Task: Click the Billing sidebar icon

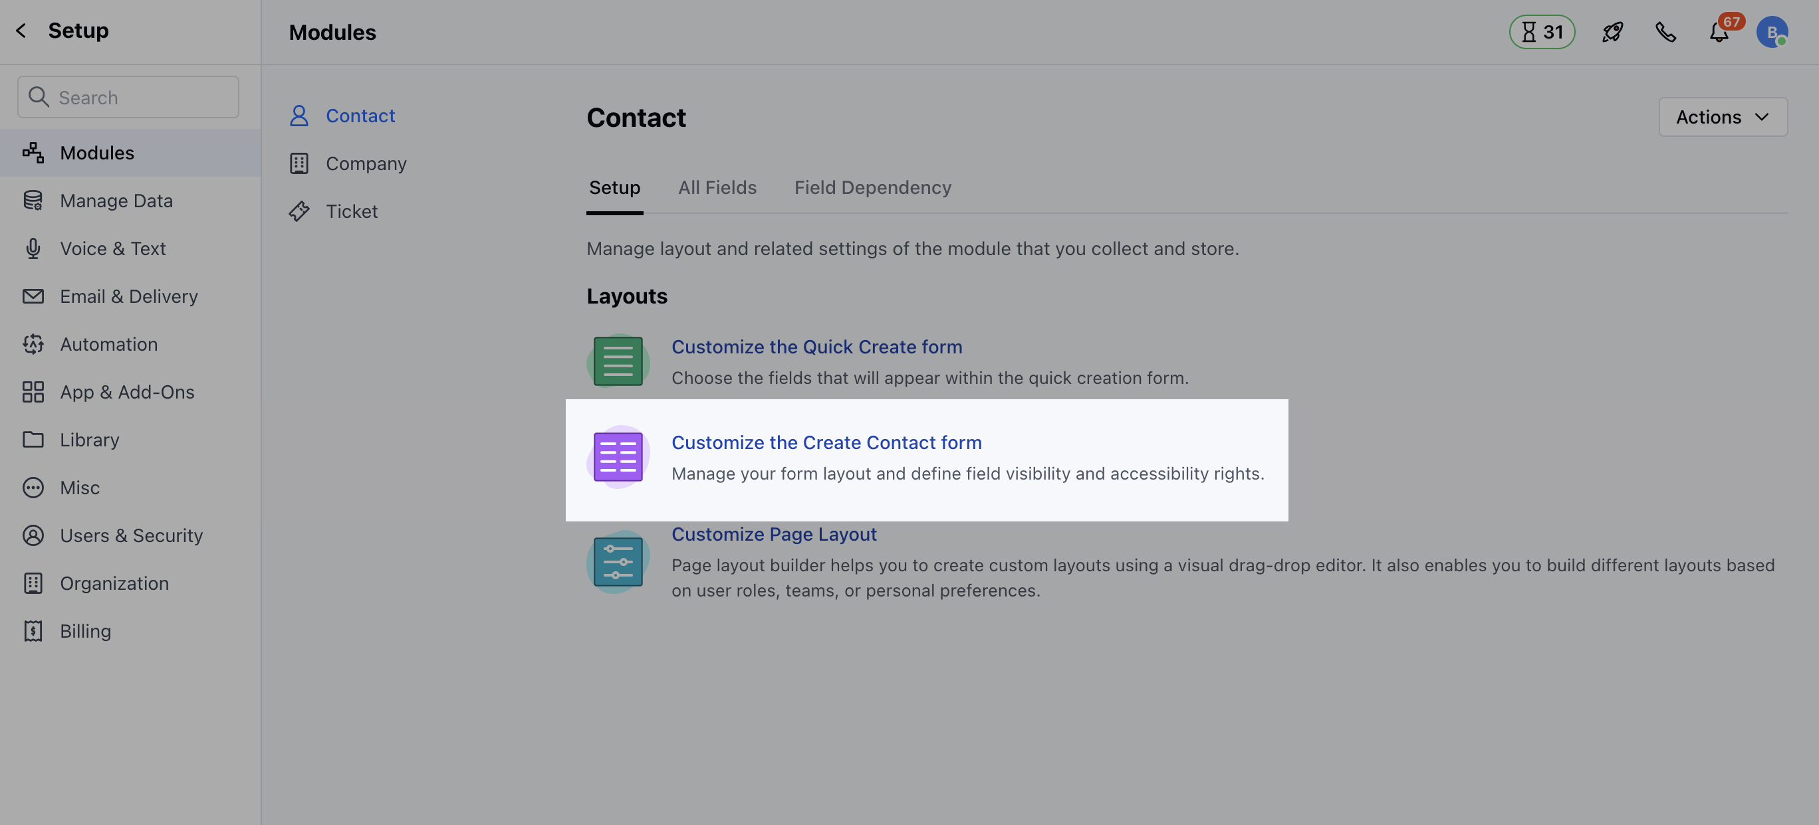Action: (x=33, y=630)
